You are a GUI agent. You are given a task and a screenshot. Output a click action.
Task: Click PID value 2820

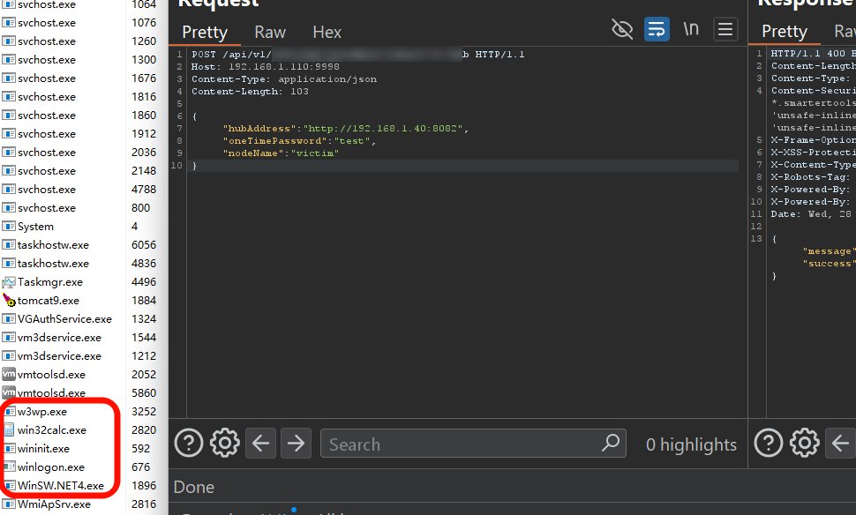(x=144, y=429)
